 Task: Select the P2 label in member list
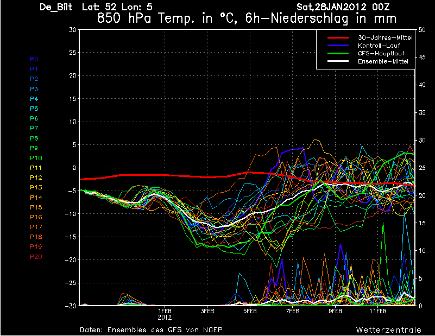coord(34,79)
